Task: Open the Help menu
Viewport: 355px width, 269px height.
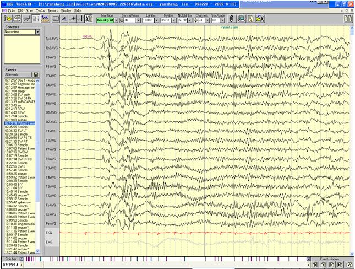Action: pyautogui.click(x=78, y=10)
